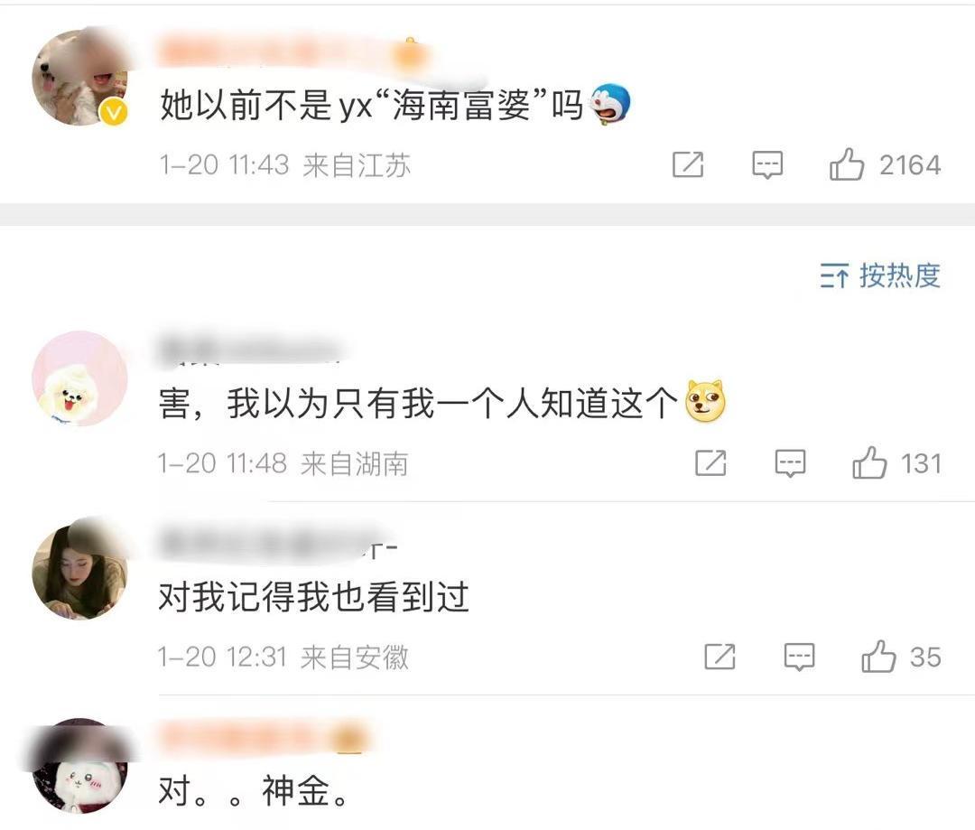The width and height of the screenshot is (975, 830).
Task: Share the 海南富婆 comment via forward icon
Action: coord(688,165)
